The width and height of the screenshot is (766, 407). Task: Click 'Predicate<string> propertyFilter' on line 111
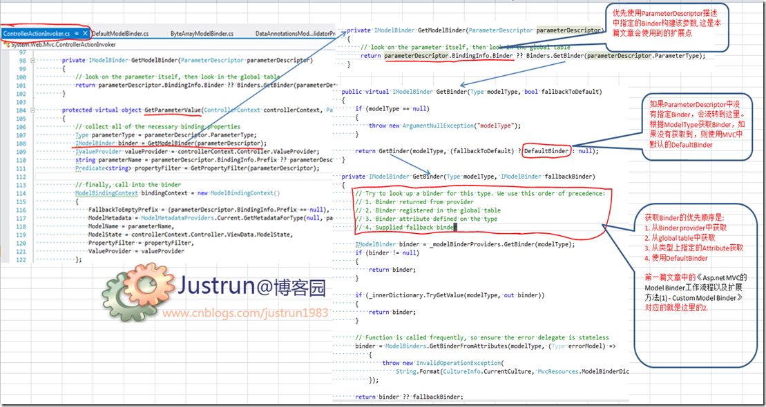[x=198, y=168]
